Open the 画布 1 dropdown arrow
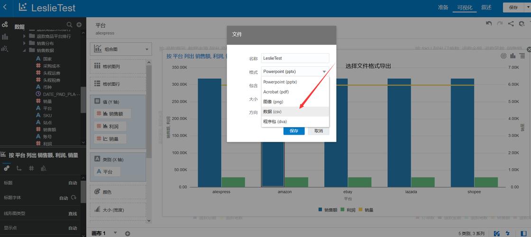Image resolution: width=531 pixels, height=237 pixels. click(115, 233)
